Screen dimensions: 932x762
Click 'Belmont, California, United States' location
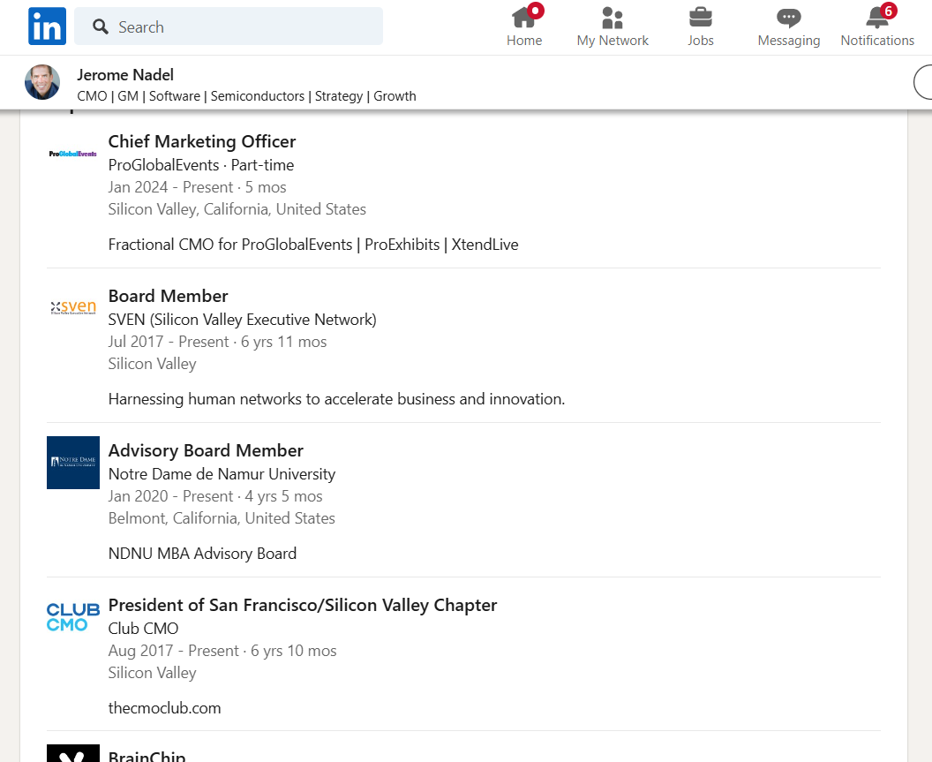pos(222,518)
